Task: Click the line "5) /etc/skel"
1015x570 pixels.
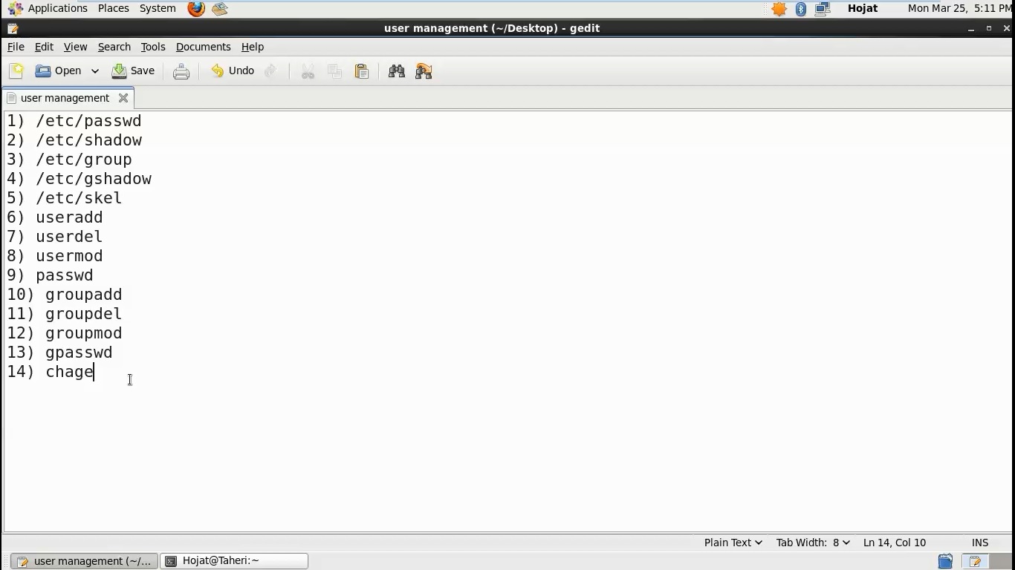Action: (x=65, y=198)
